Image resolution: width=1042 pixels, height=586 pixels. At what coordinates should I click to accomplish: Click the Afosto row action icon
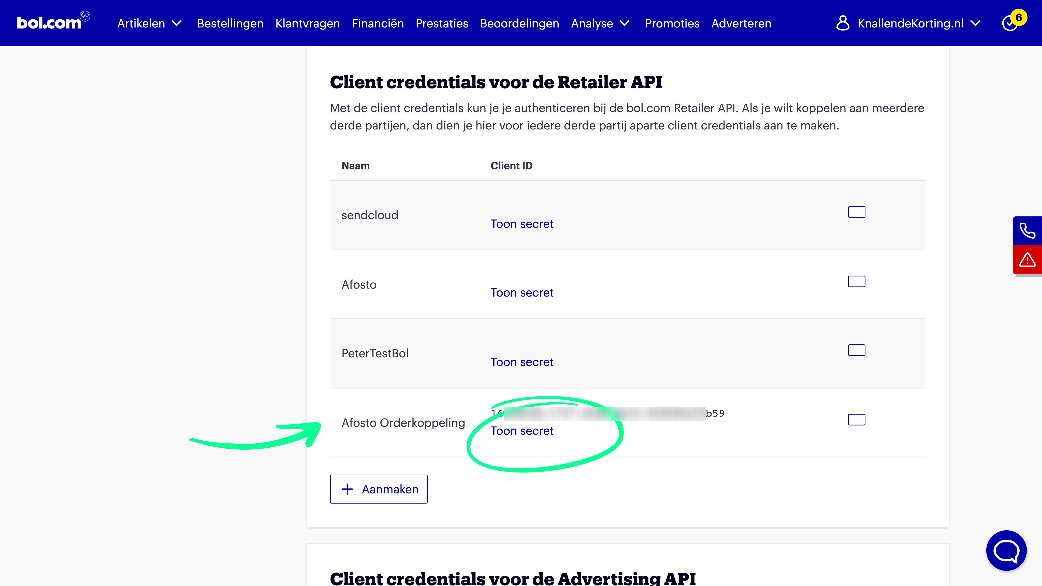pyautogui.click(x=856, y=282)
